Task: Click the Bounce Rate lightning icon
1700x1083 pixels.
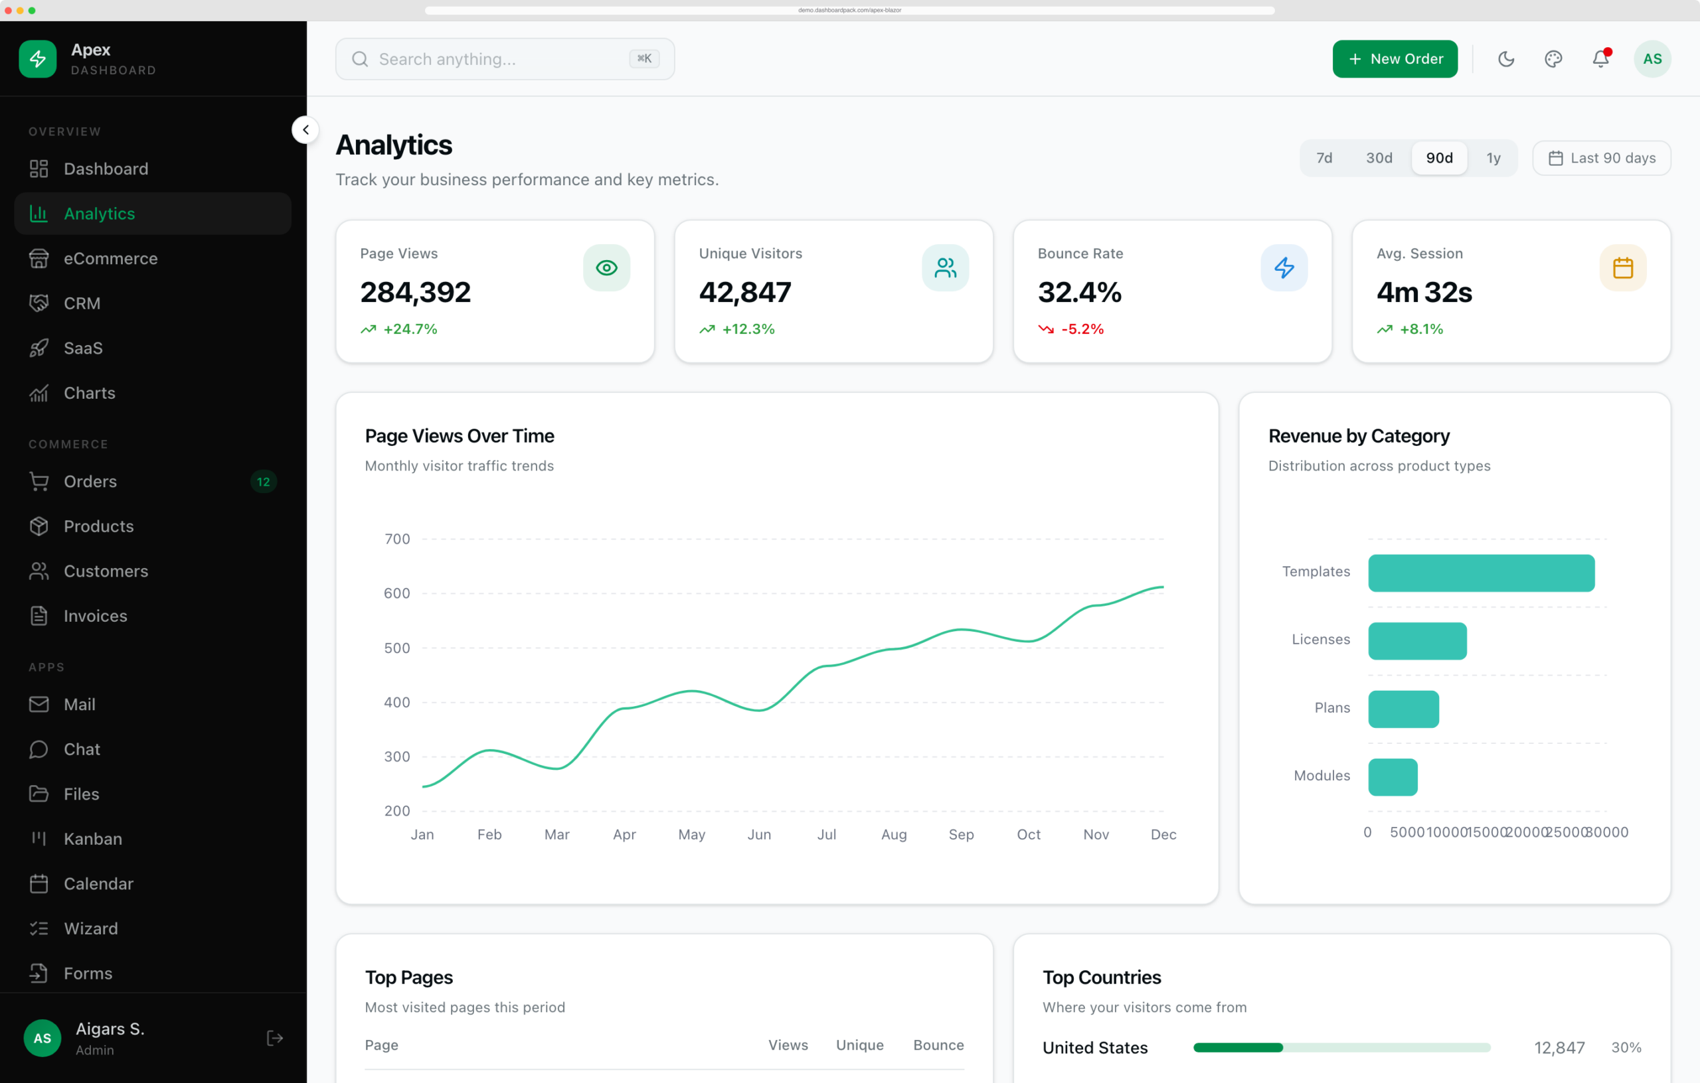Action: click(x=1284, y=268)
